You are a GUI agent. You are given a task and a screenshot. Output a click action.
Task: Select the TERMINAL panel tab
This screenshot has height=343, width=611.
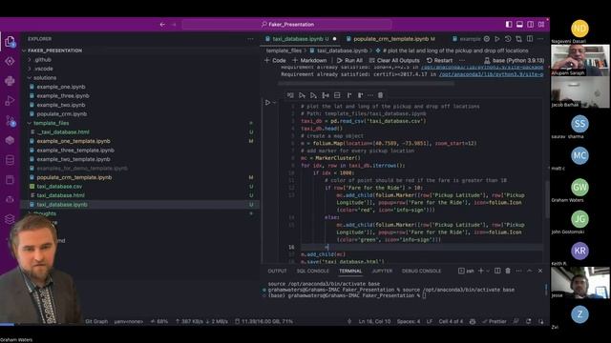(x=350, y=271)
